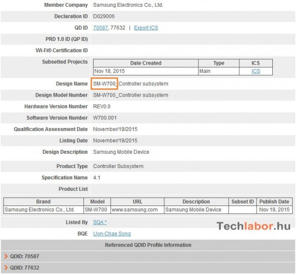Click the ICS column header
296x275 pixels.
(256, 63)
